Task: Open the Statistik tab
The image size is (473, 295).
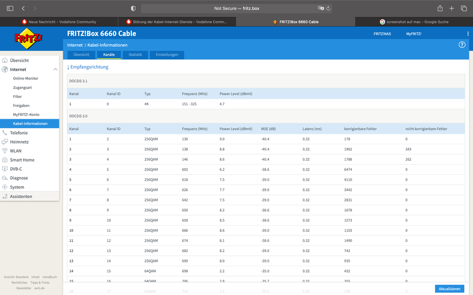Action: tap(135, 55)
